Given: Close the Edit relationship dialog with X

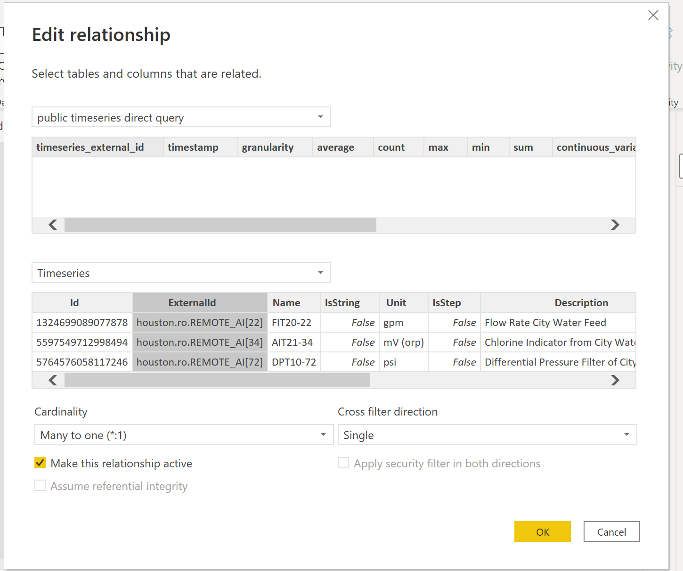Looking at the screenshot, I should pyautogui.click(x=653, y=16).
